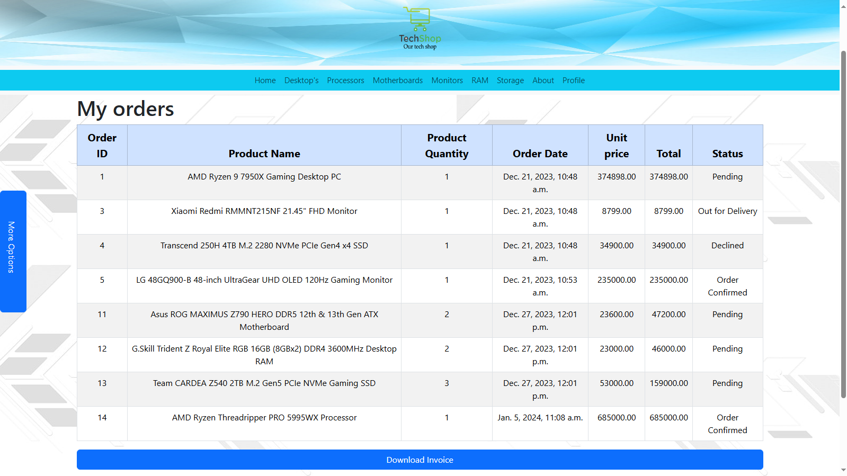Click the total 47200.00 cell
The height and width of the screenshot is (476, 847).
click(668, 320)
